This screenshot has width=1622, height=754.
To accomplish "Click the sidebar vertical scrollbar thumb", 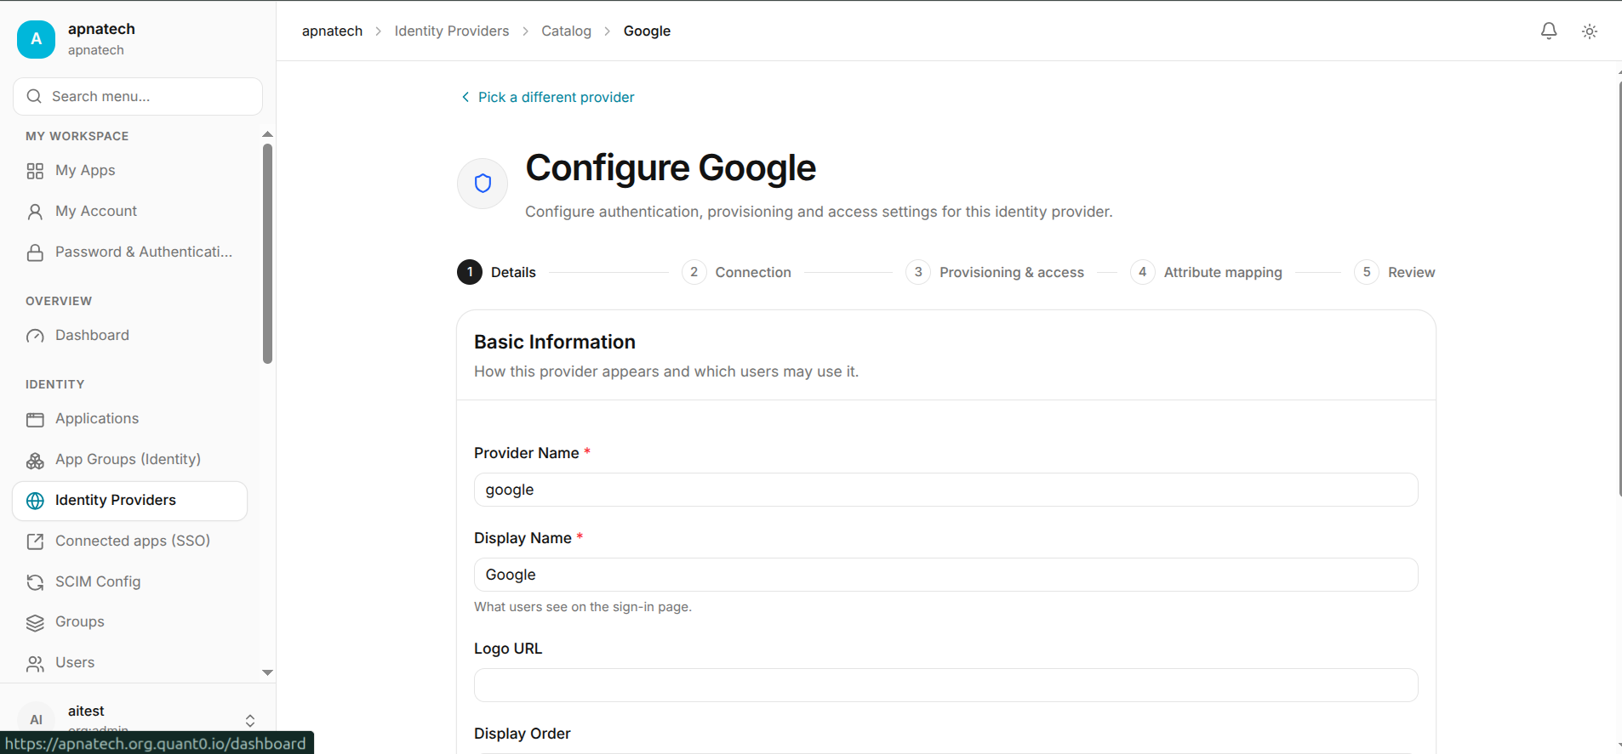I will (267, 253).
